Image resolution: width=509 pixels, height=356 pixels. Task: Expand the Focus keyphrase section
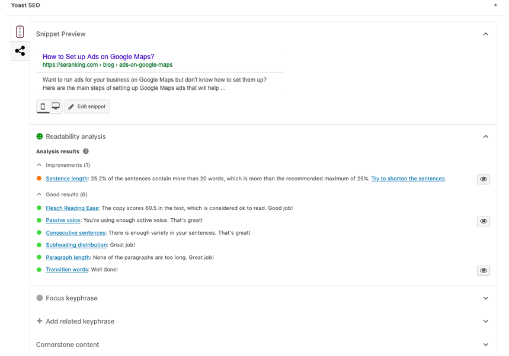pos(486,298)
